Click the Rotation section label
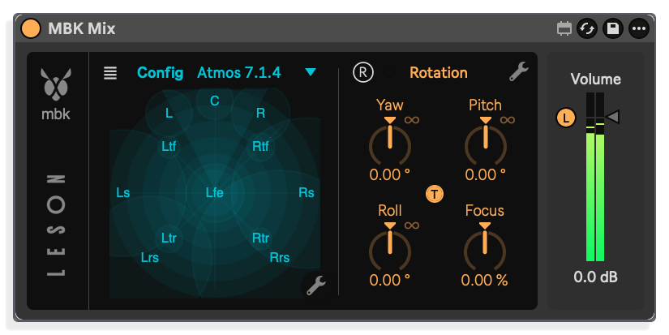 (439, 72)
